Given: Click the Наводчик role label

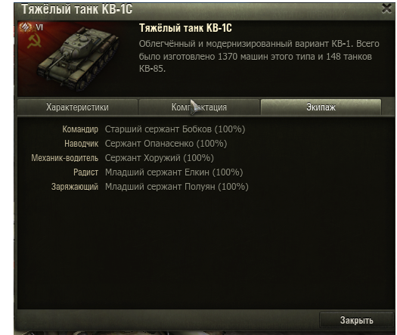Looking at the screenshot, I should [x=81, y=144].
